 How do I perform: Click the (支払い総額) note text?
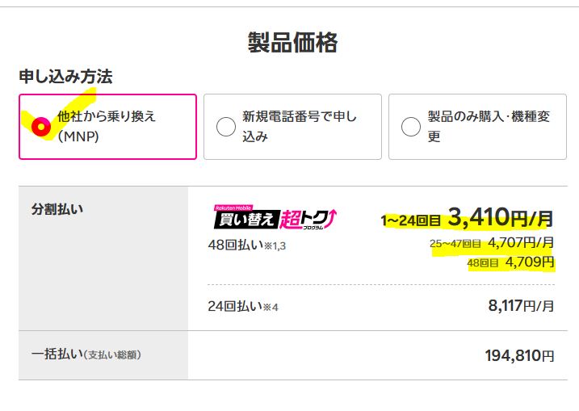click(118, 355)
